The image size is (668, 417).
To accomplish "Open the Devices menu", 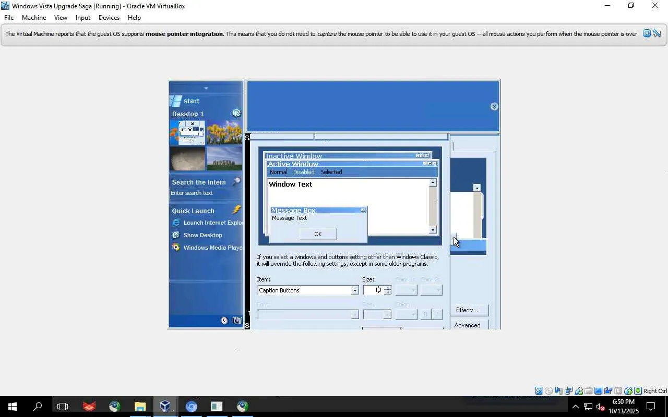I will [x=109, y=18].
